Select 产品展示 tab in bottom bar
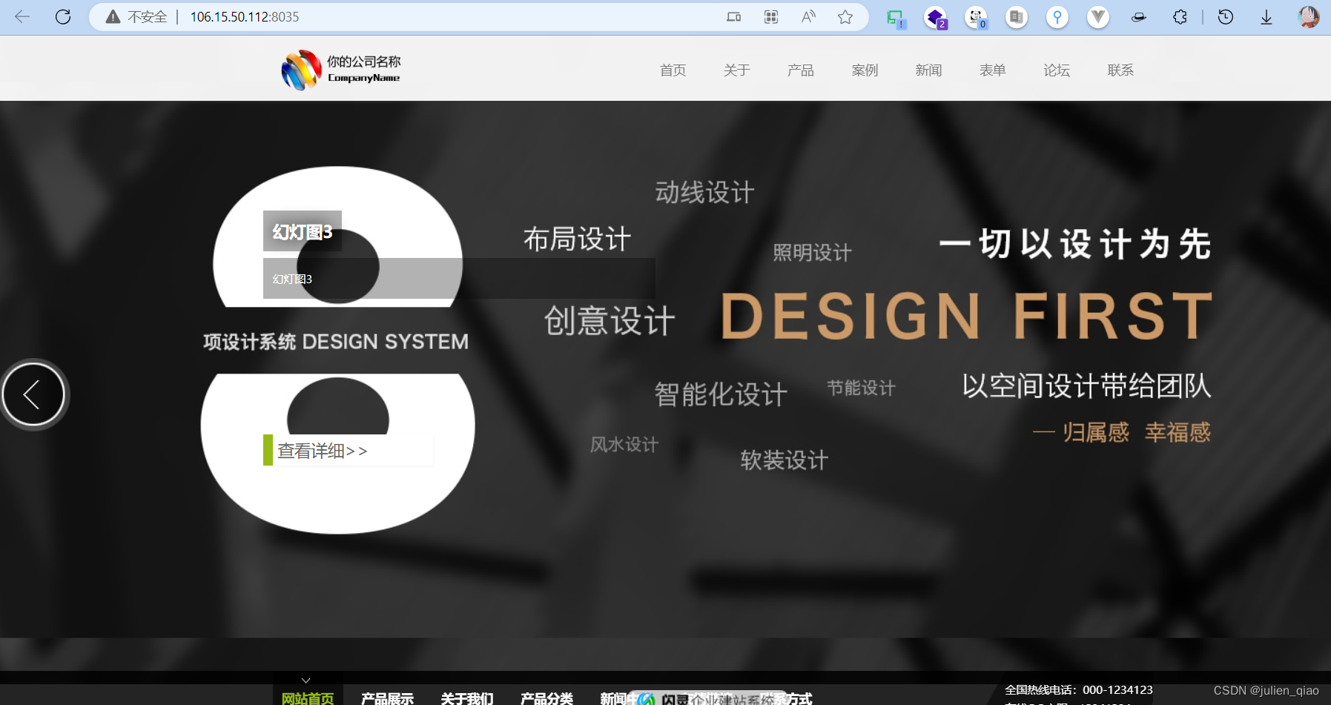 click(x=387, y=698)
